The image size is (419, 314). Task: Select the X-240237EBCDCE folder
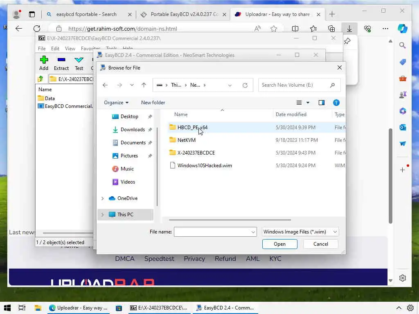click(196, 153)
